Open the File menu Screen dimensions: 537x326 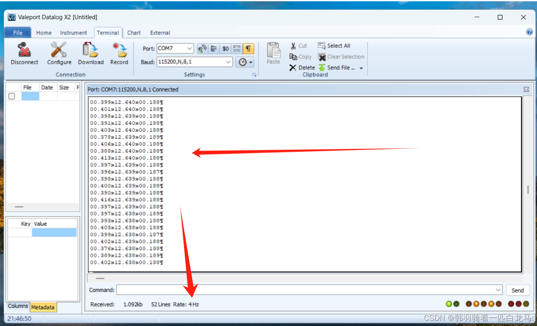pos(18,32)
